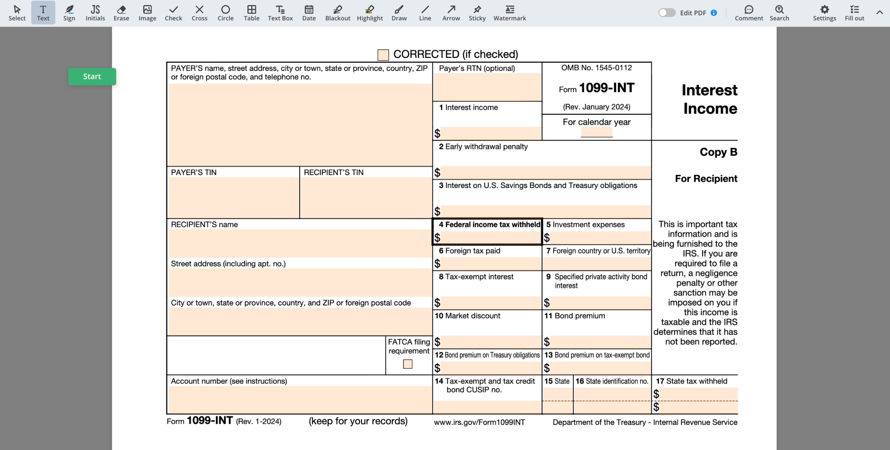
Task: Click the RECIPIENT'S name field
Action: [300, 243]
